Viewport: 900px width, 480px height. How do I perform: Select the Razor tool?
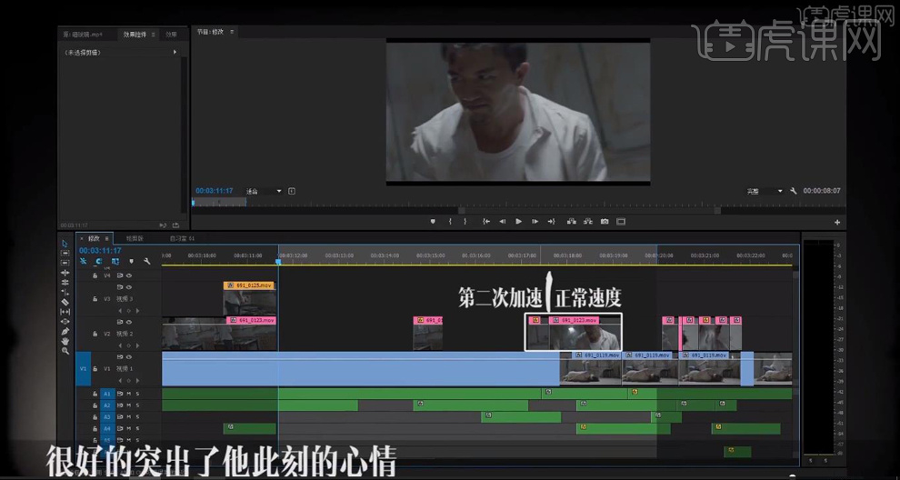[x=65, y=302]
